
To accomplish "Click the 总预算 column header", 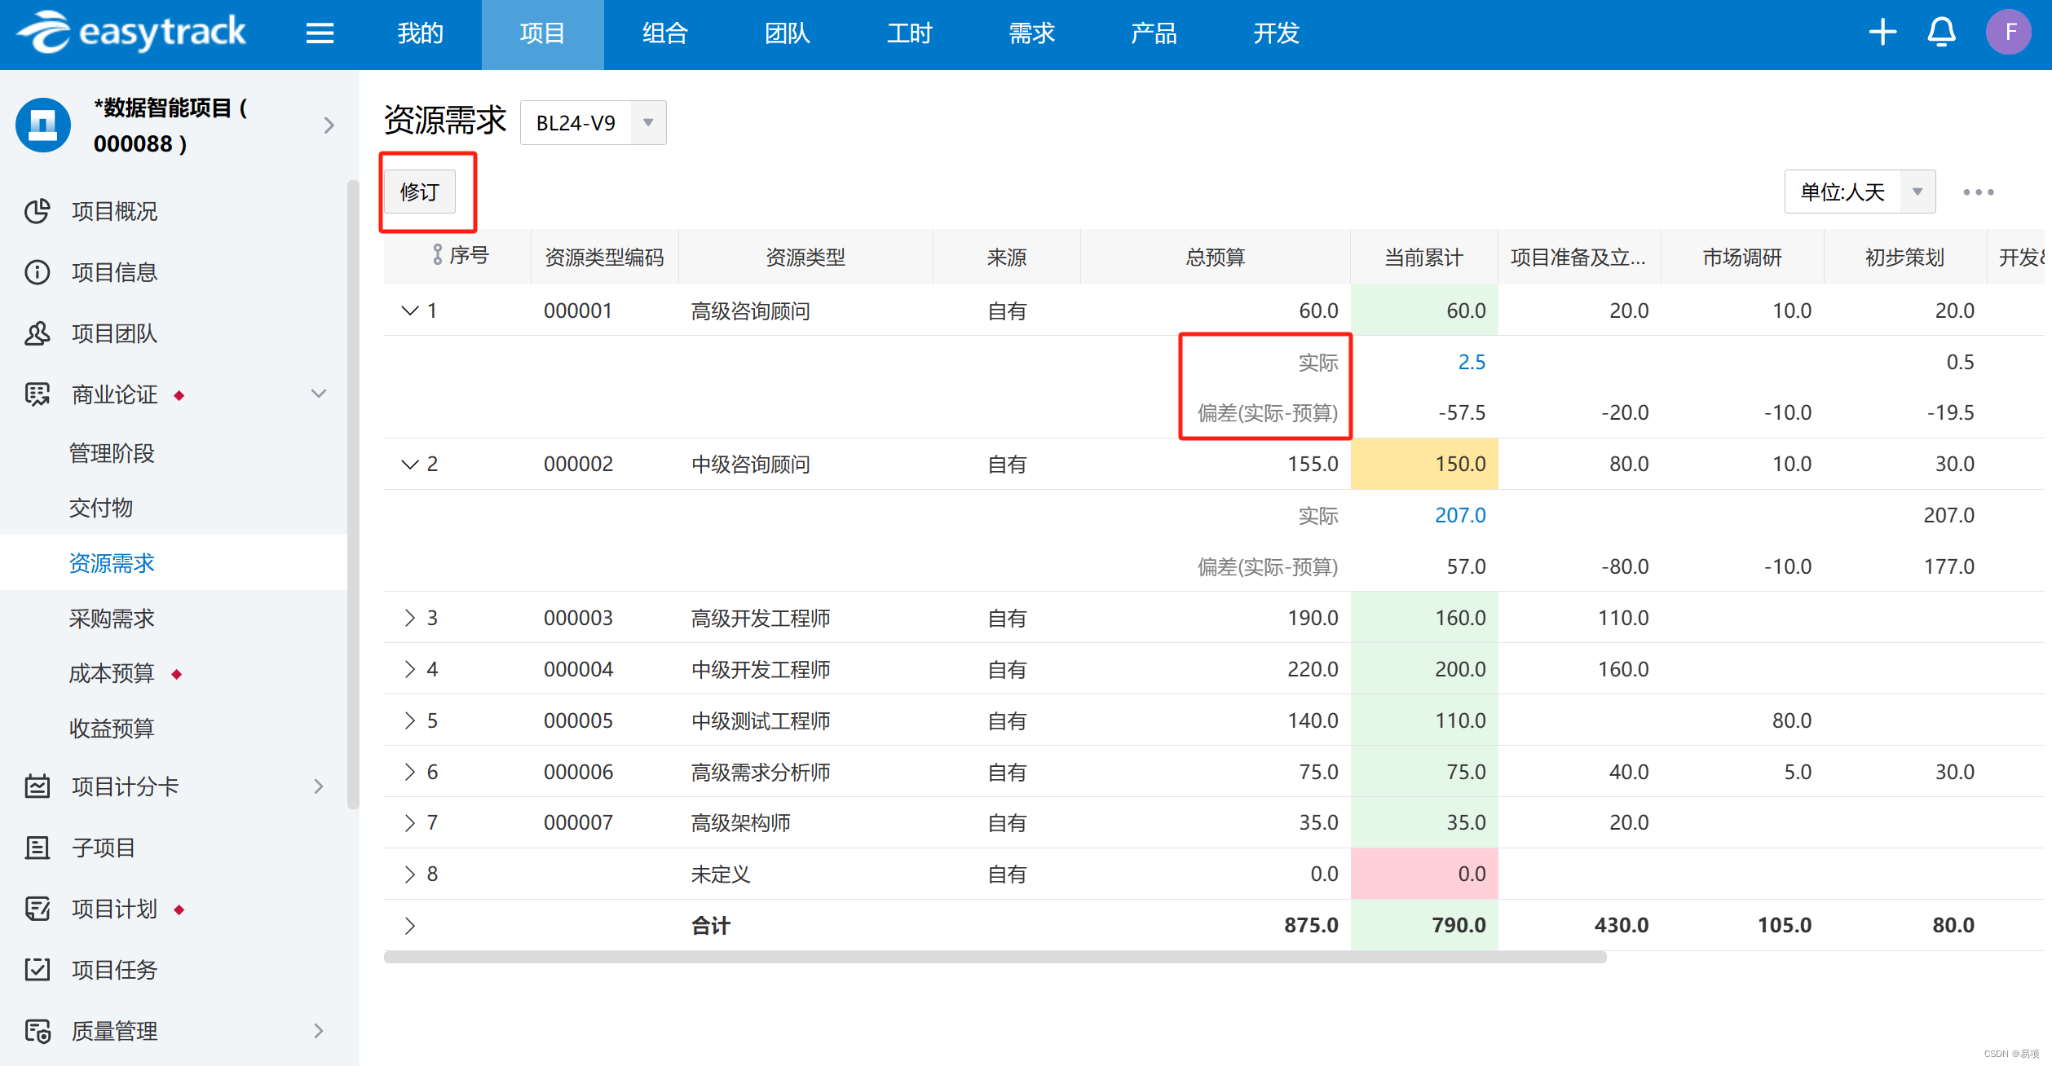I will [1216, 258].
